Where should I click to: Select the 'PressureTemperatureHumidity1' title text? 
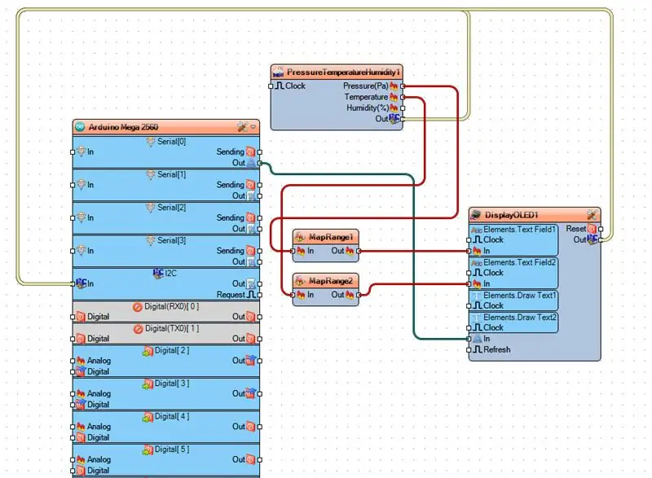[343, 72]
